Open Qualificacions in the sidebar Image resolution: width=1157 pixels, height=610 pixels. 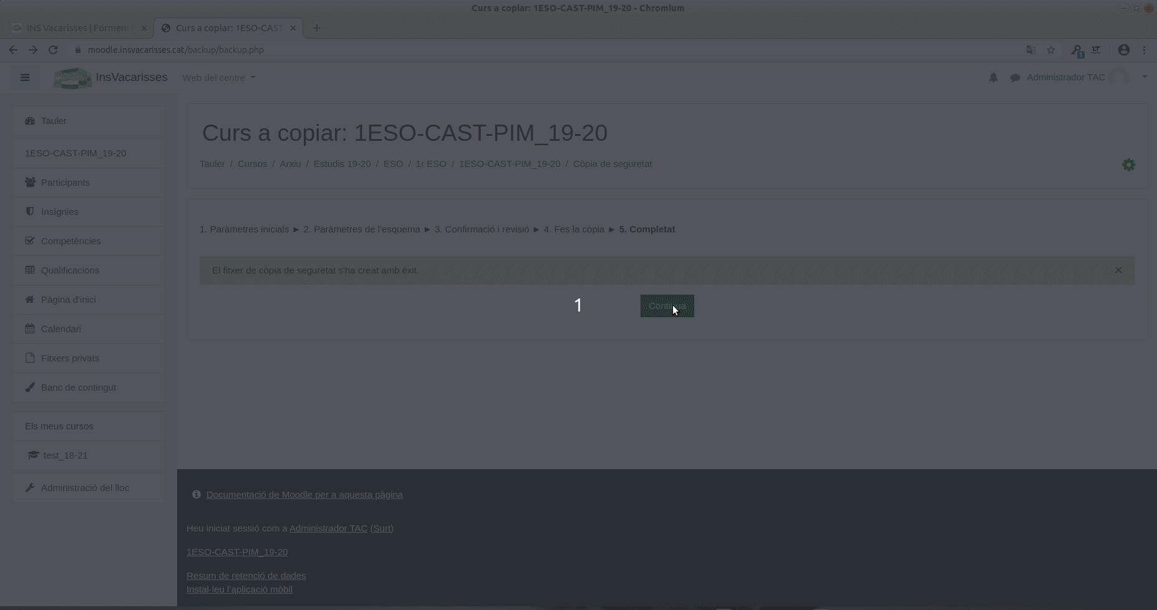click(89, 270)
